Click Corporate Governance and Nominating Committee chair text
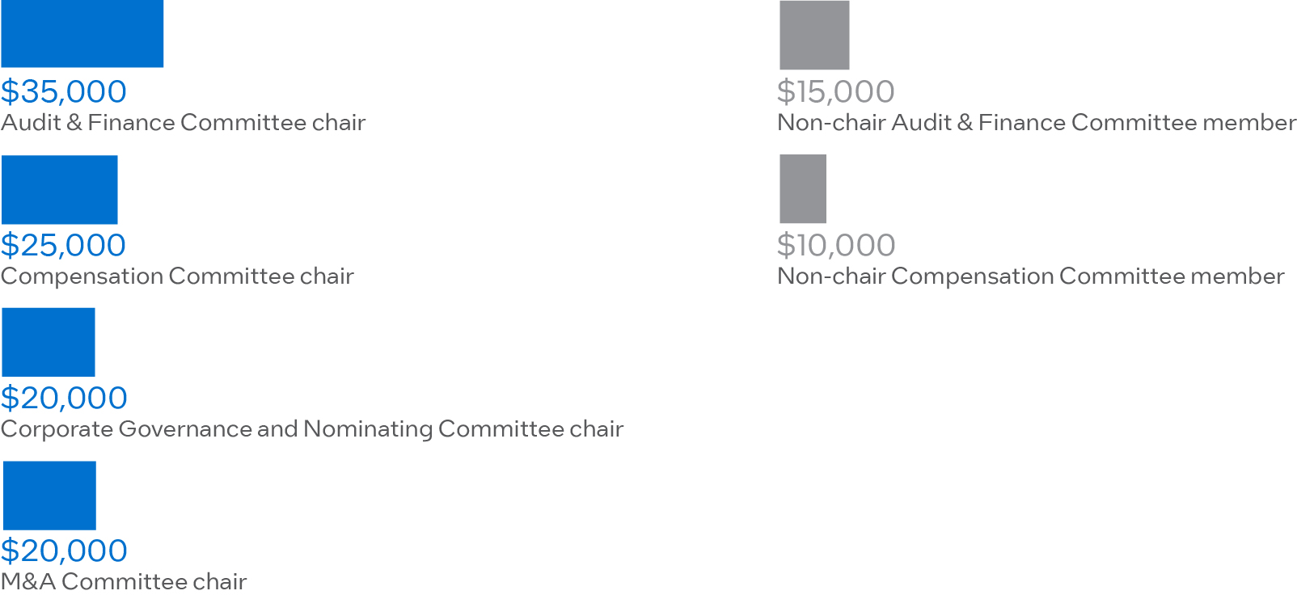Viewport: 1297px width, 595px height. pyautogui.click(x=312, y=429)
